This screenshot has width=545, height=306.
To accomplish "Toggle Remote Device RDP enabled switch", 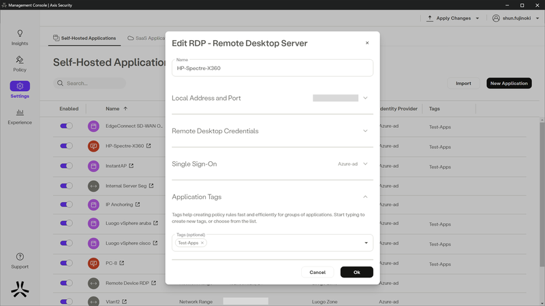I will pos(66,283).
